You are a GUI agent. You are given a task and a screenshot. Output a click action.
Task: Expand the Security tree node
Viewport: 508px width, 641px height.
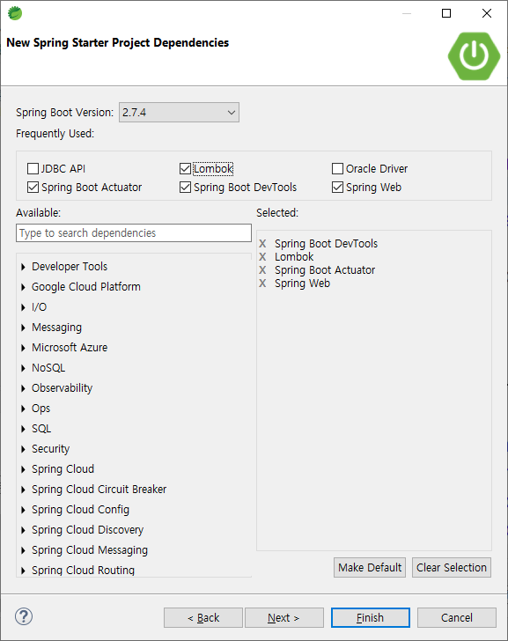pyautogui.click(x=23, y=449)
